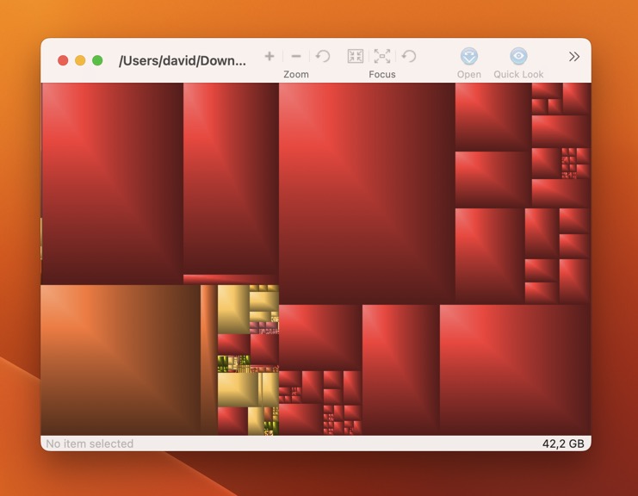The height and width of the screenshot is (496, 638).
Task: Expand the toolbar overflow double-chevron
Action: (x=574, y=57)
